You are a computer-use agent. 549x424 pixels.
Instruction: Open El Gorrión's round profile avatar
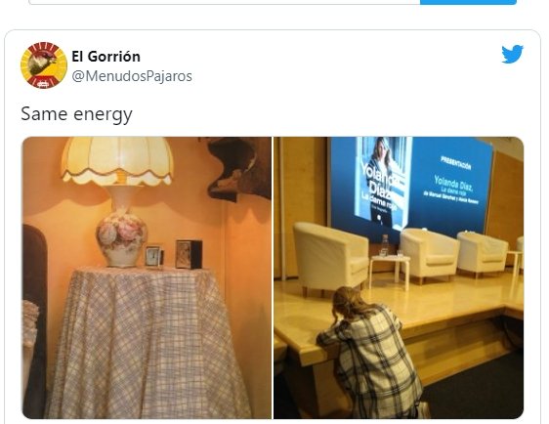pyautogui.click(x=44, y=65)
